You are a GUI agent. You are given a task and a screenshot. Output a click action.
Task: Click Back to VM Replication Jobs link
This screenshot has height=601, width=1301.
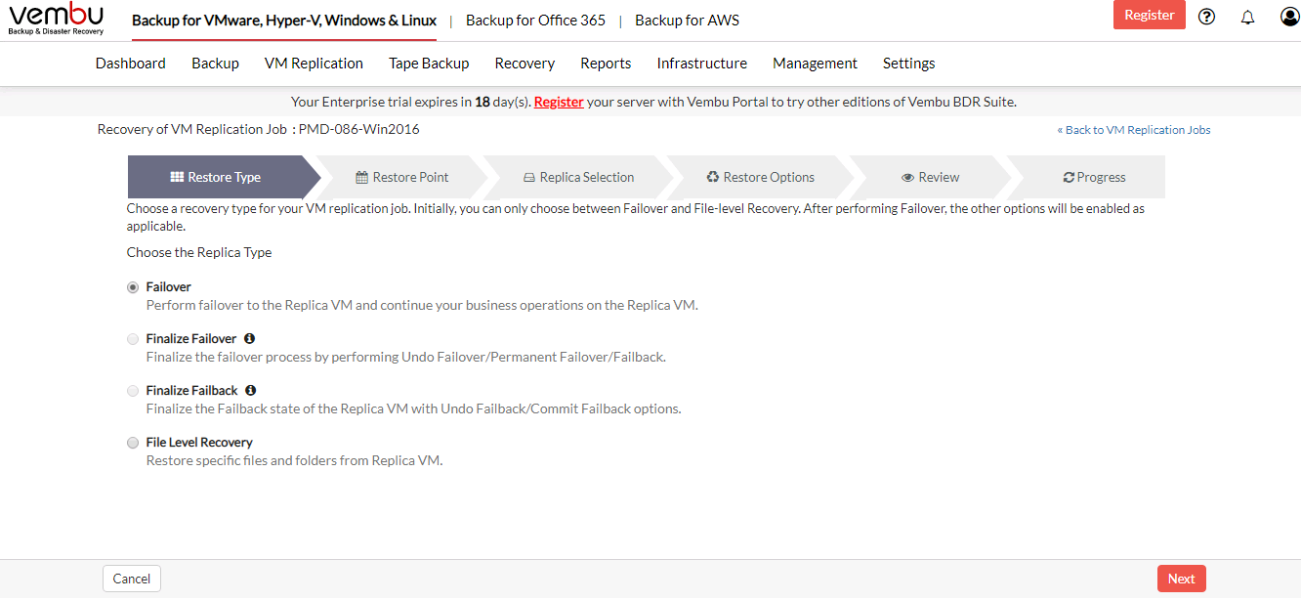1134,130
